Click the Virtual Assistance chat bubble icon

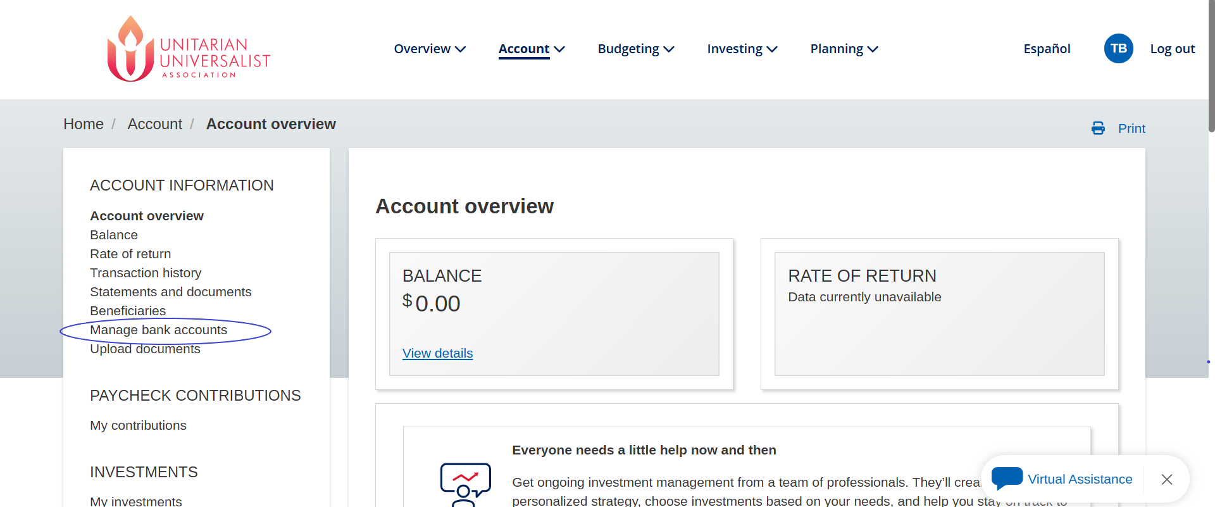click(x=1007, y=478)
